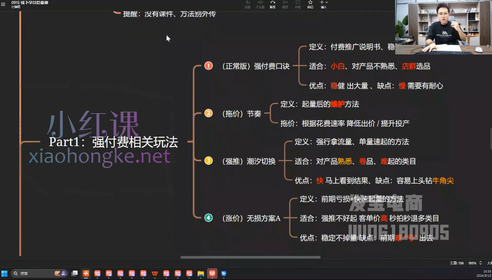Click the blue browser icon at the taskbar end
This screenshot has height=280, width=492.
[x=224, y=273]
